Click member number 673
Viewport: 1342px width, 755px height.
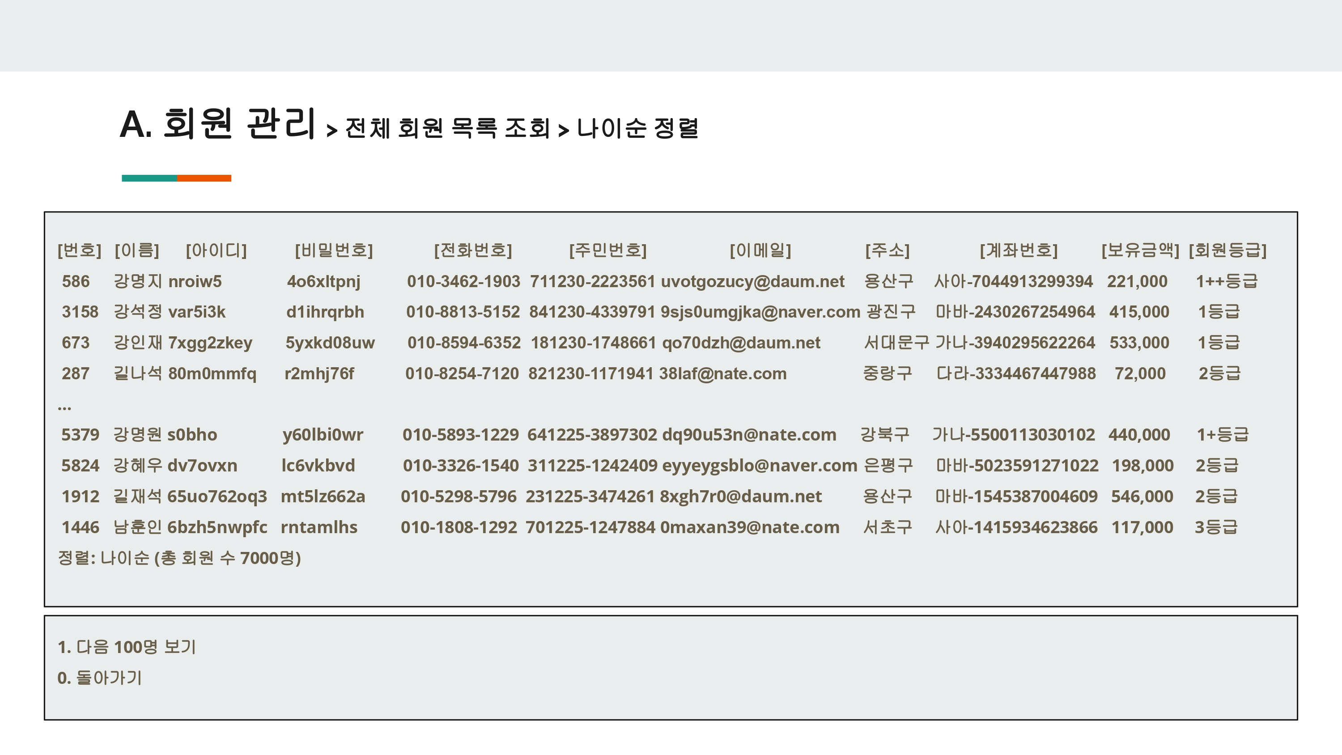pyautogui.click(x=76, y=342)
